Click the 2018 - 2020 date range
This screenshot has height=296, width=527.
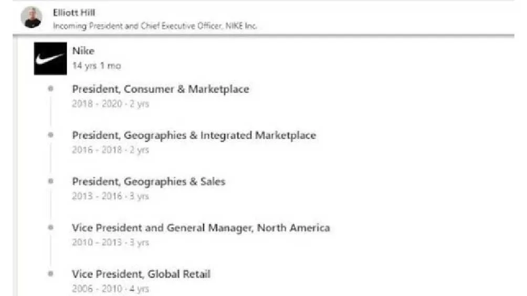[110, 104]
